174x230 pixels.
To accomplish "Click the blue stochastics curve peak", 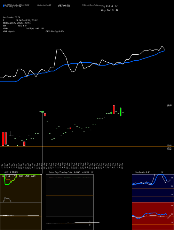I will tap(160, 175).
